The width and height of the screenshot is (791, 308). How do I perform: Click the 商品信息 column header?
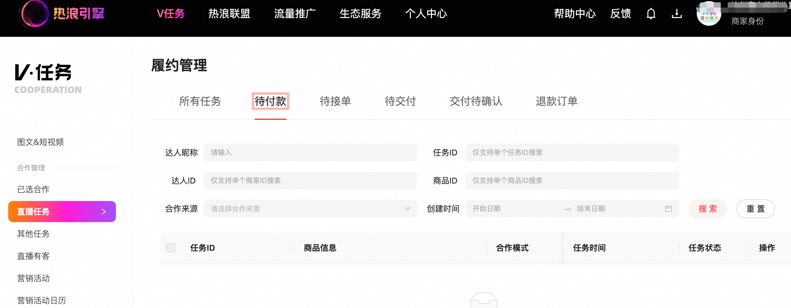(x=320, y=248)
